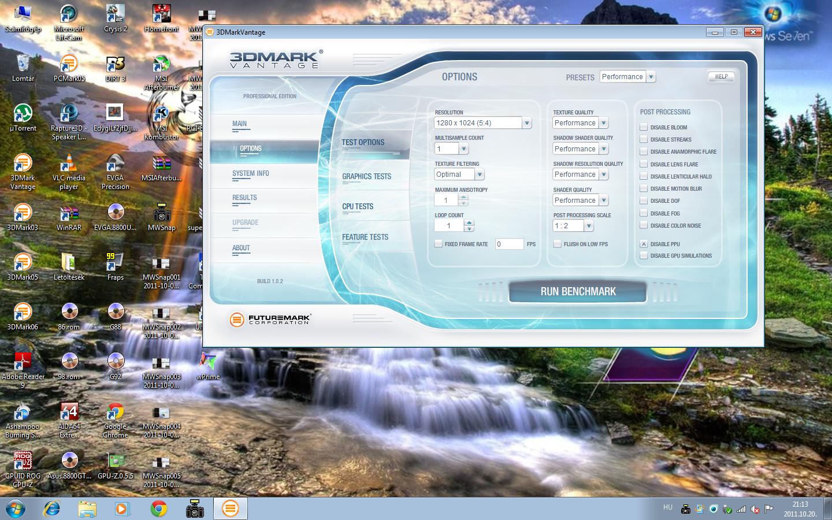Viewport: 832px width, 520px height.
Task: Open the Adobe Reader 9 icon
Action: [x=23, y=370]
